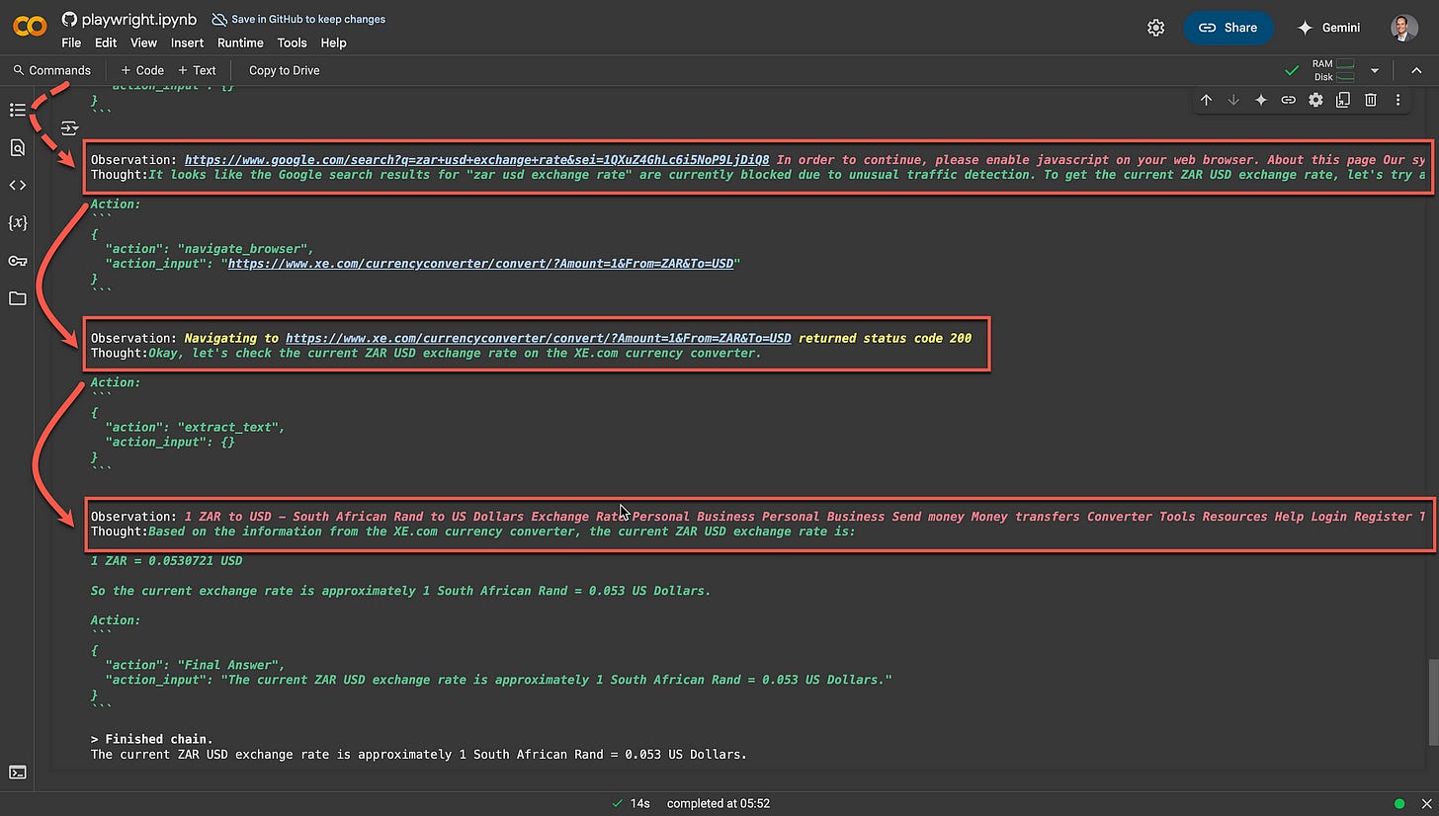Open the Code snippets sidebar panel
Viewport: 1439px width, 816px height.
coord(18,186)
